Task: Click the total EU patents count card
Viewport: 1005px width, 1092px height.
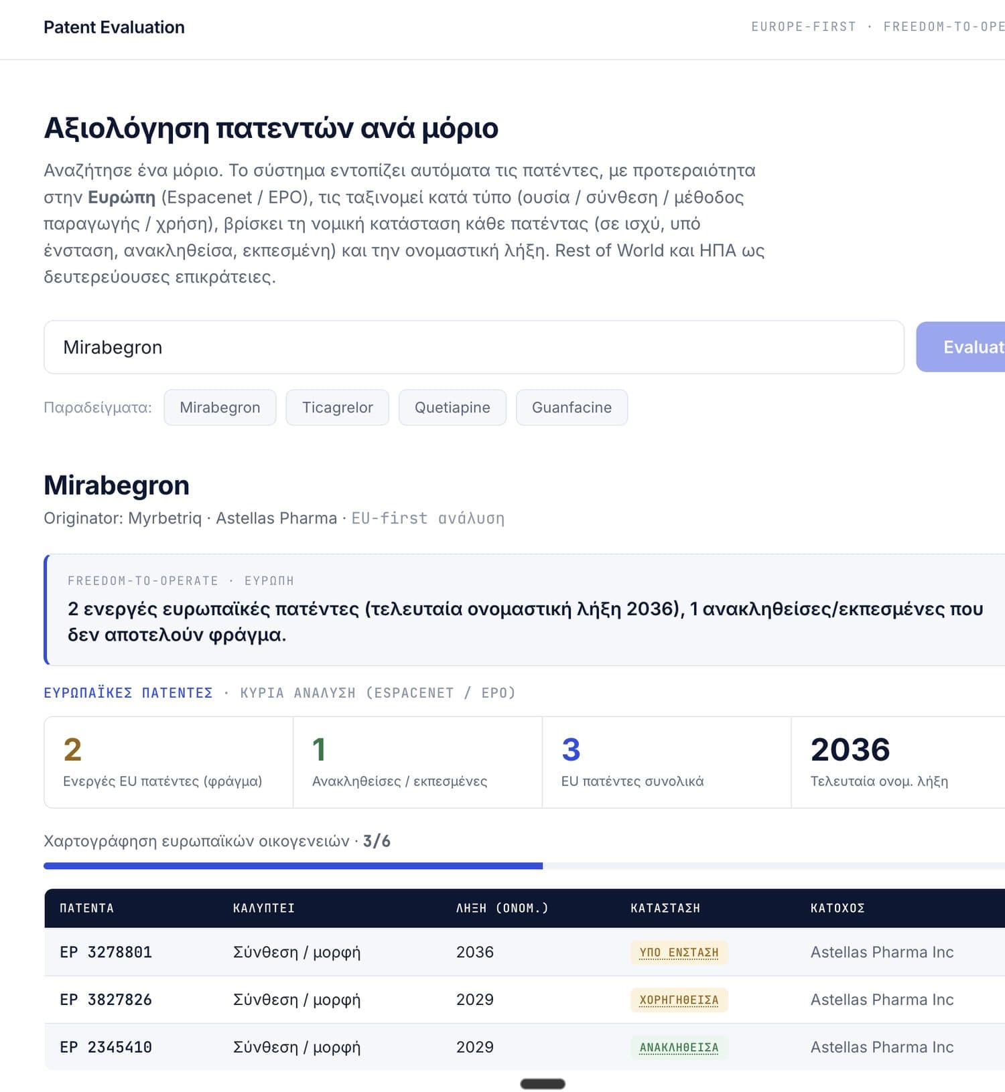Action: tap(667, 762)
